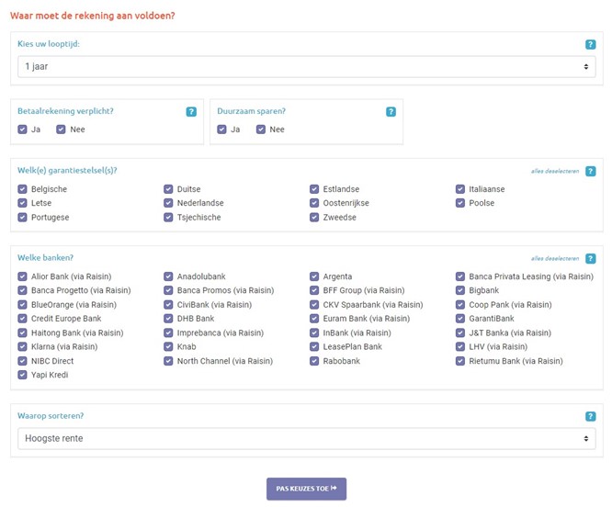Toggle the Tsjechische guarantee checkbox
Image resolution: width=612 pixels, height=507 pixels.
coord(168,218)
